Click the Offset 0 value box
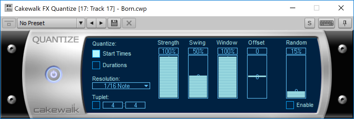The height and width of the screenshot is (119, 354). point(257,51)
